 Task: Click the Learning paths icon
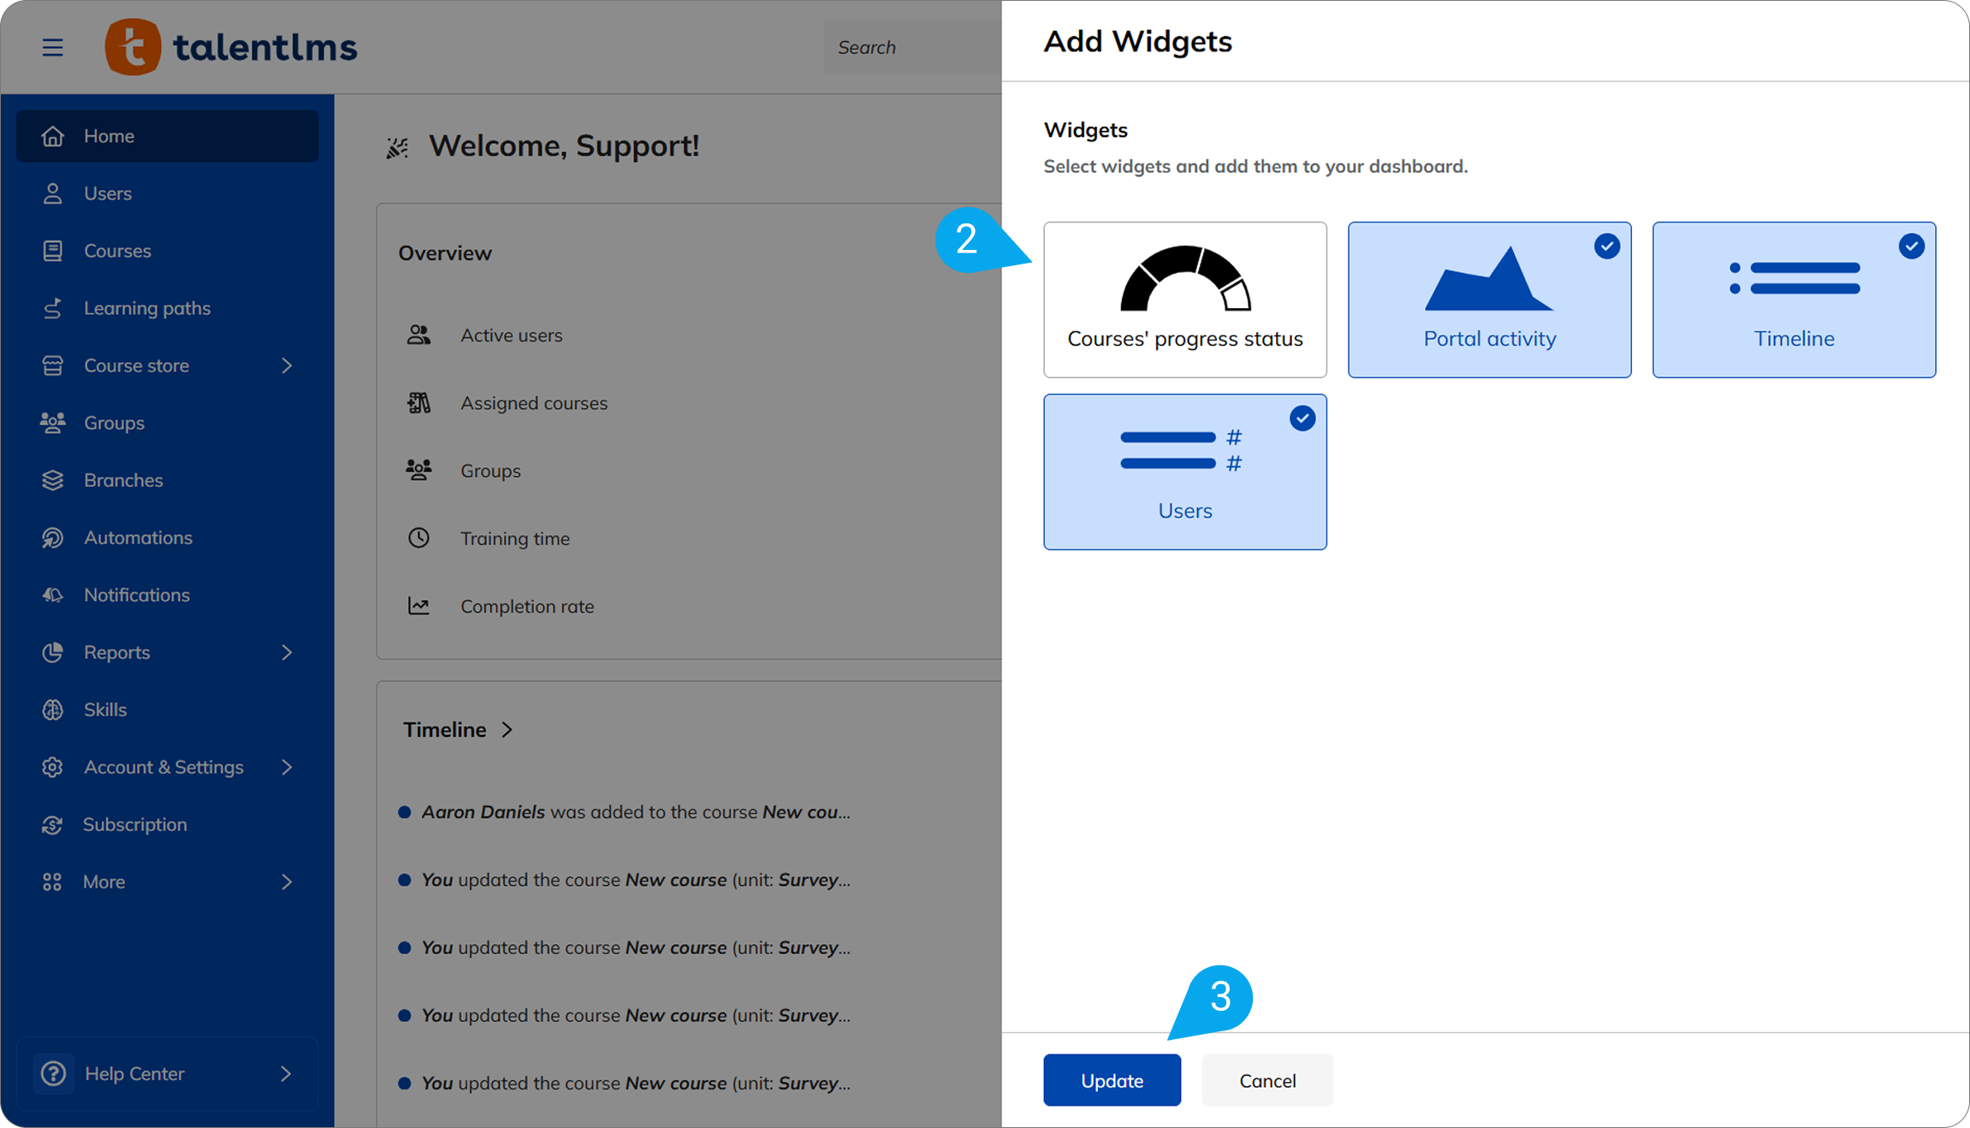pos(53,308)
